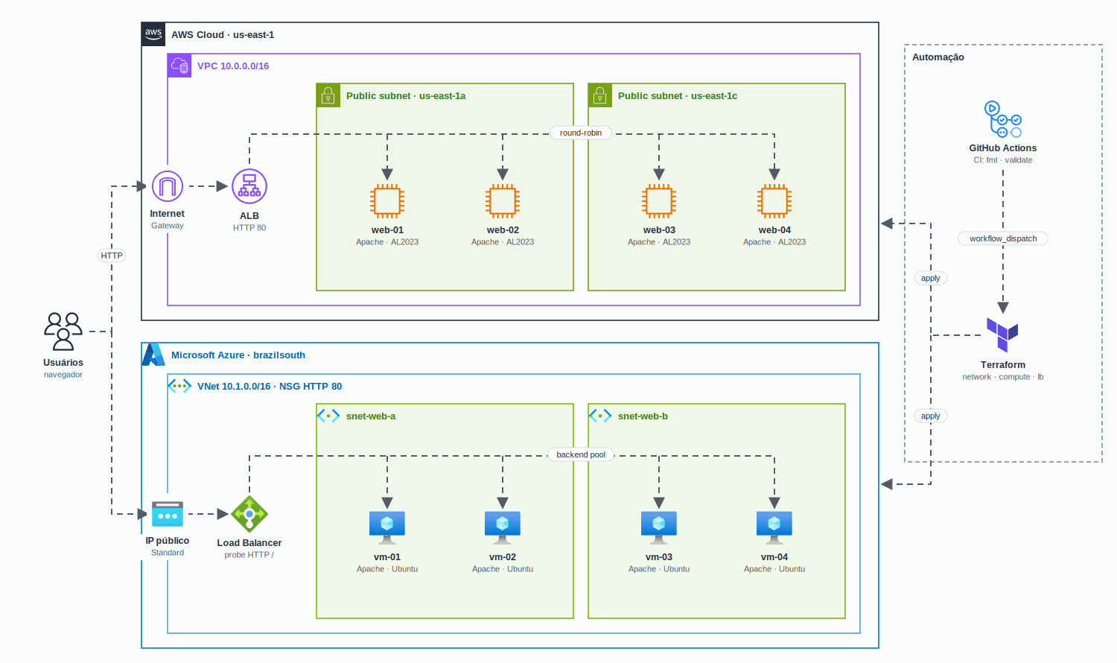The image size is (1117, 663).
Task: Click the Microsoft Azure logo icon
Action: pyautogui.click(x=153, y=355)
